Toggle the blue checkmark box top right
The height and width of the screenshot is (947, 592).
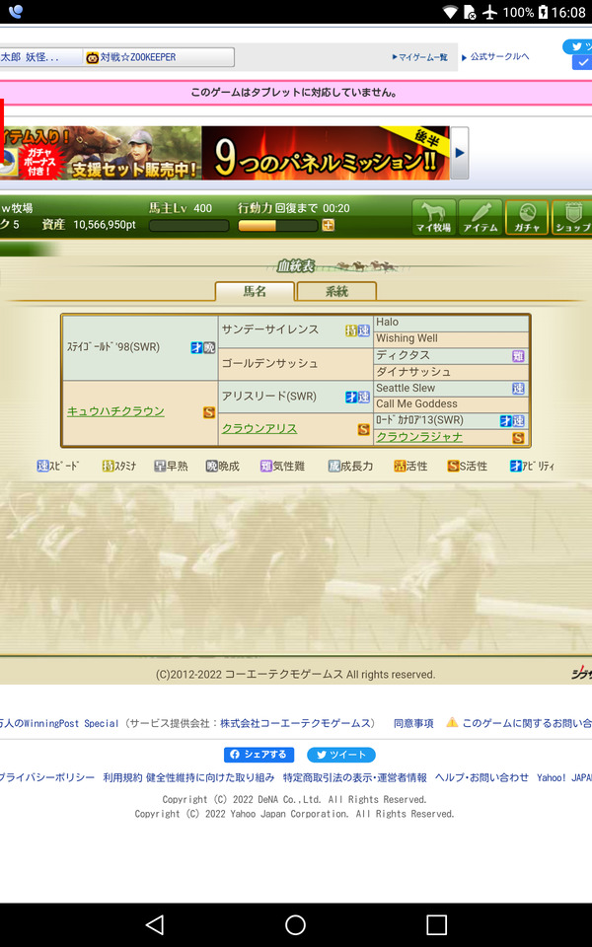pyautogui.click(x=582, y=62)
